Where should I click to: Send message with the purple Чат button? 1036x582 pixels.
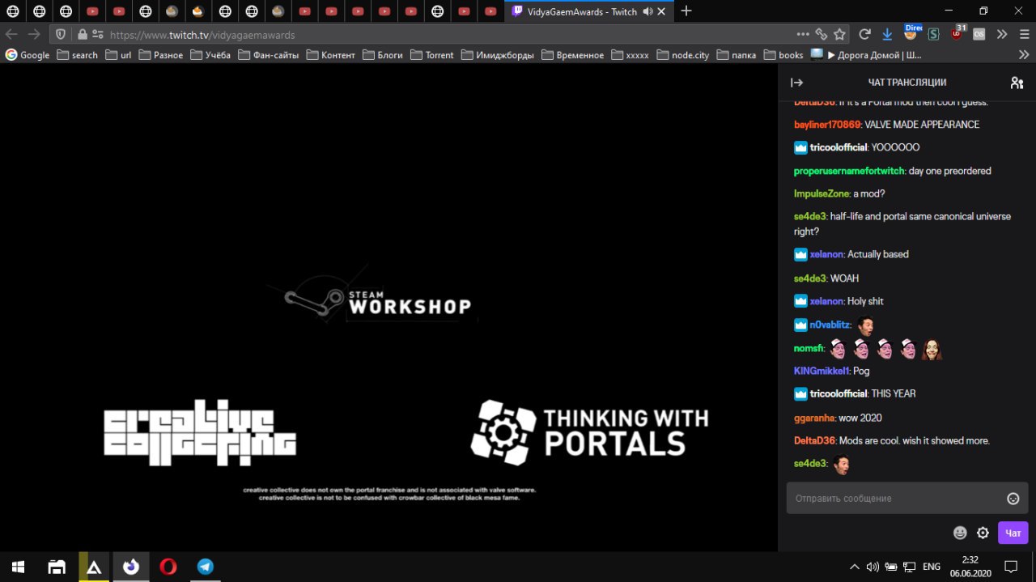tap(1013, 533)
